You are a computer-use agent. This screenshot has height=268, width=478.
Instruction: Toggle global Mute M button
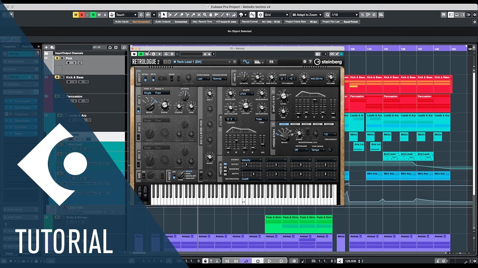click(76, 15)
